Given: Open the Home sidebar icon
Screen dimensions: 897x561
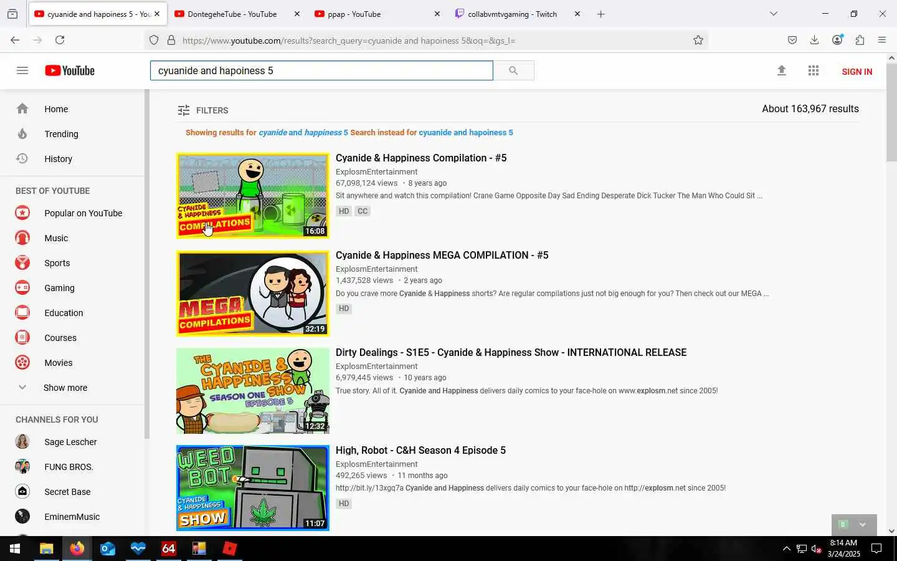Looking at the screenshot, I should [22, 108].
